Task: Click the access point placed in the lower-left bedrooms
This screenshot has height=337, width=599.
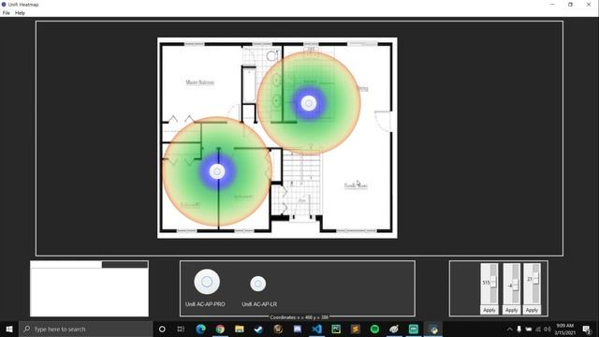Action: (217, 171)
